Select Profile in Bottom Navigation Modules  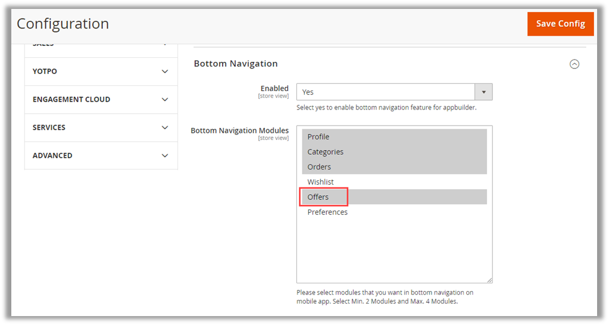(x=318, y=137)
